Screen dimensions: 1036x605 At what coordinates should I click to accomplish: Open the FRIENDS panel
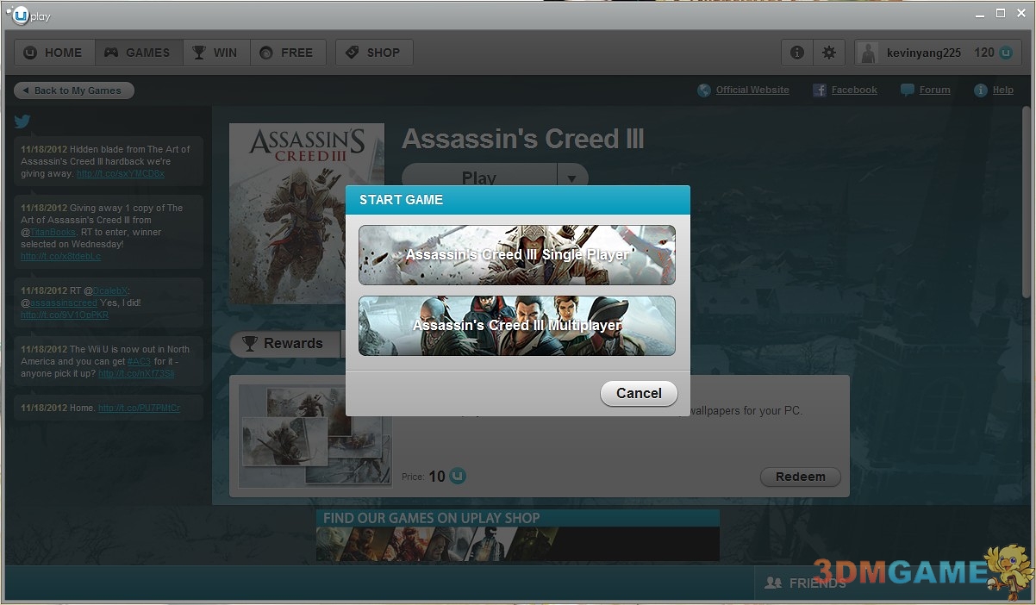[818, 583]
